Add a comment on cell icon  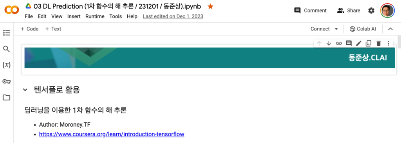pyautogui.click(x=349, y=43)
